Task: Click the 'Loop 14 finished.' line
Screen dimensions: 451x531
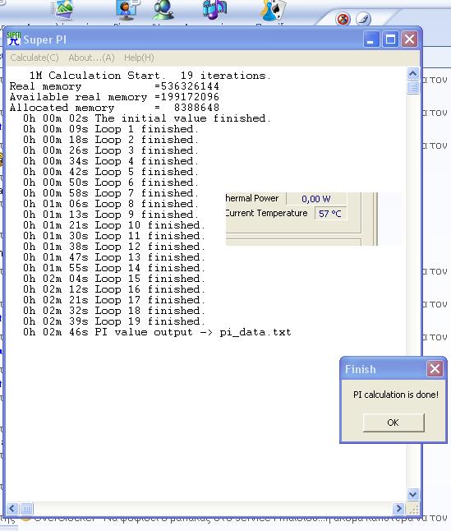Action: (x=114, y=268)
